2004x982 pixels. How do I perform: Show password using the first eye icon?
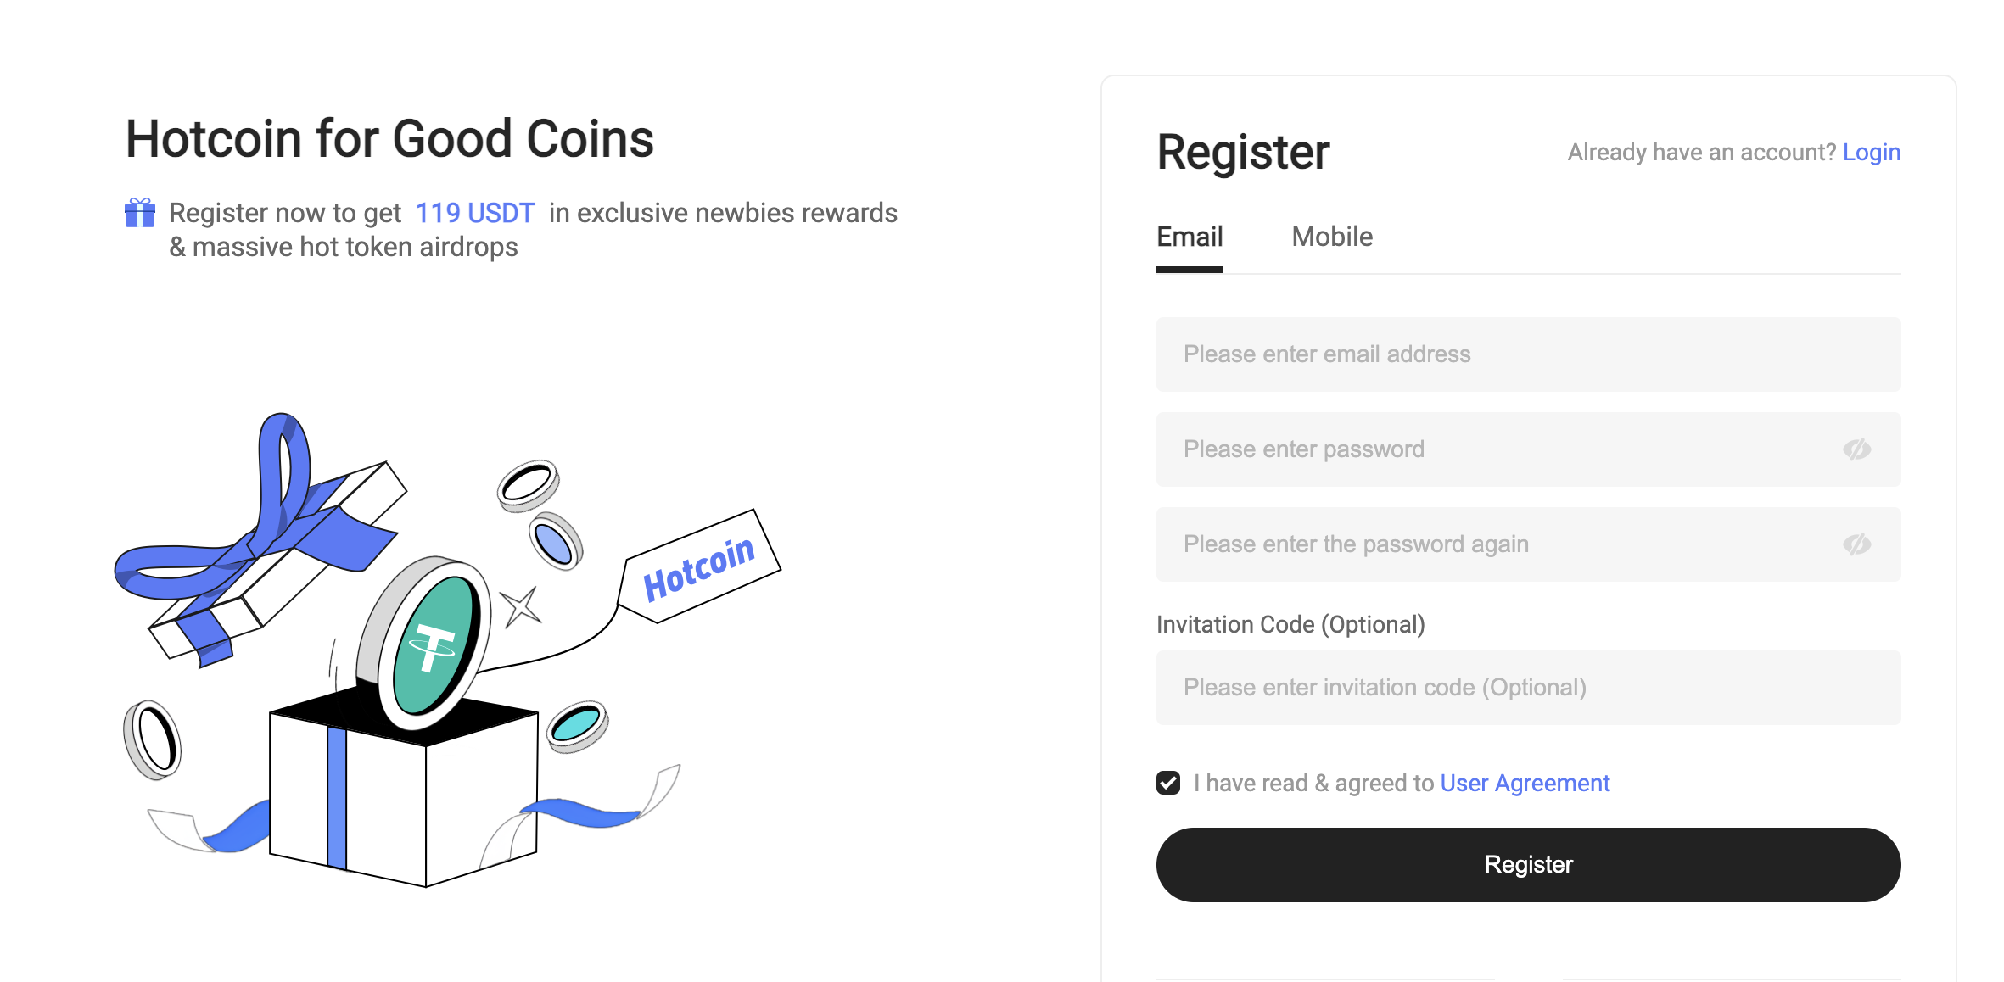click(1856, 449)
